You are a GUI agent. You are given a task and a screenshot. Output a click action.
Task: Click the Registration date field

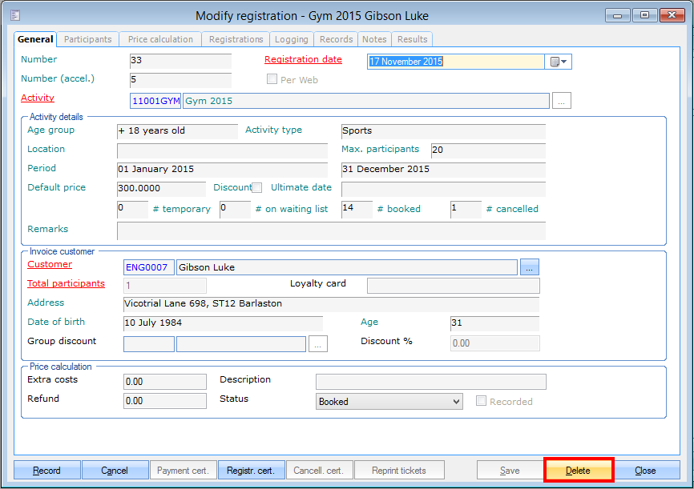(x=455, y=62)
